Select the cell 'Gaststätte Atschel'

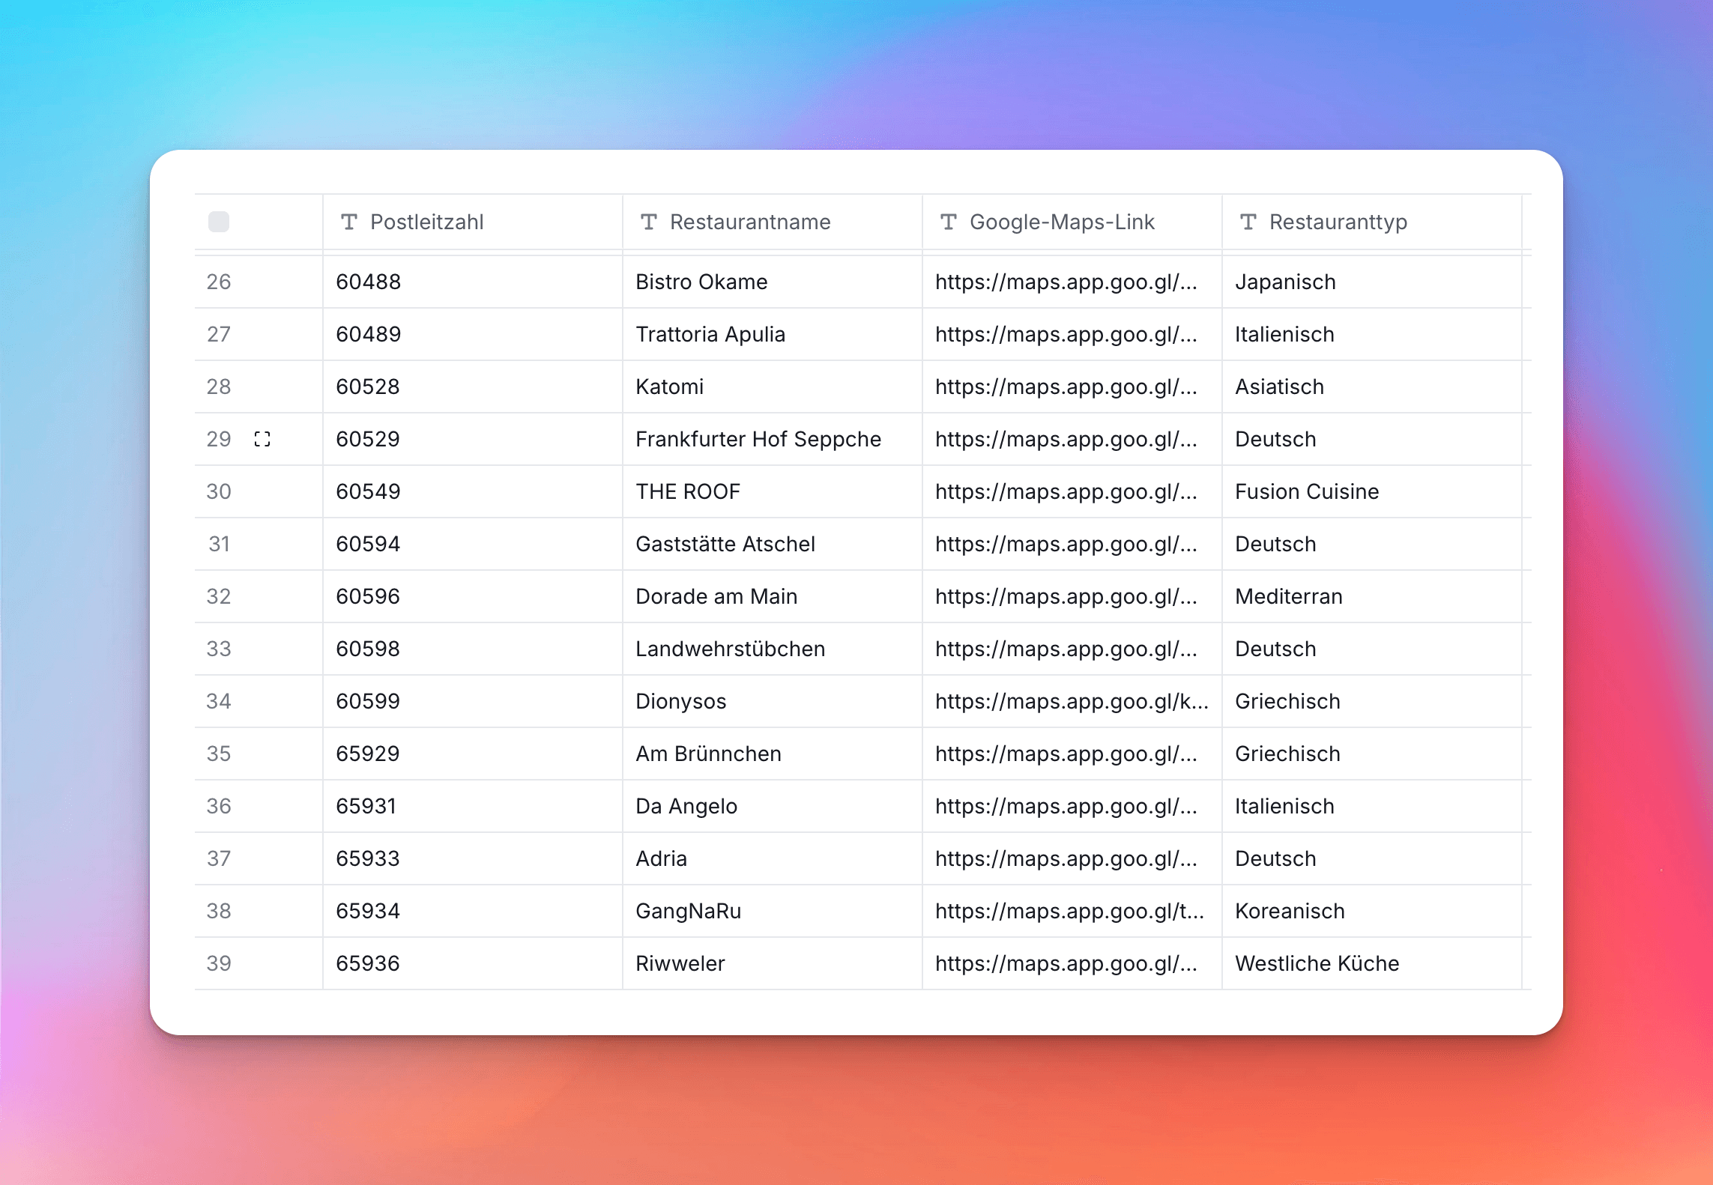773,544
